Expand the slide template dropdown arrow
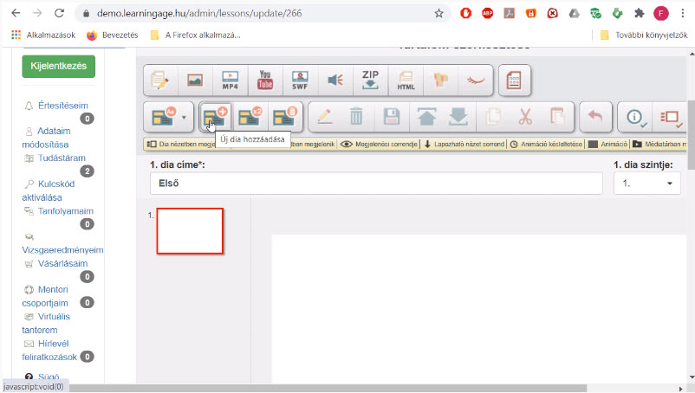The width and height of the screenshot is (695, 393). point(184,117)
